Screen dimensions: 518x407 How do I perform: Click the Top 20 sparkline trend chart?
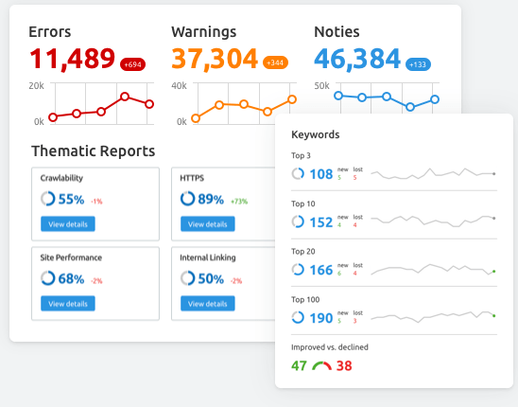tap(433, 270)
